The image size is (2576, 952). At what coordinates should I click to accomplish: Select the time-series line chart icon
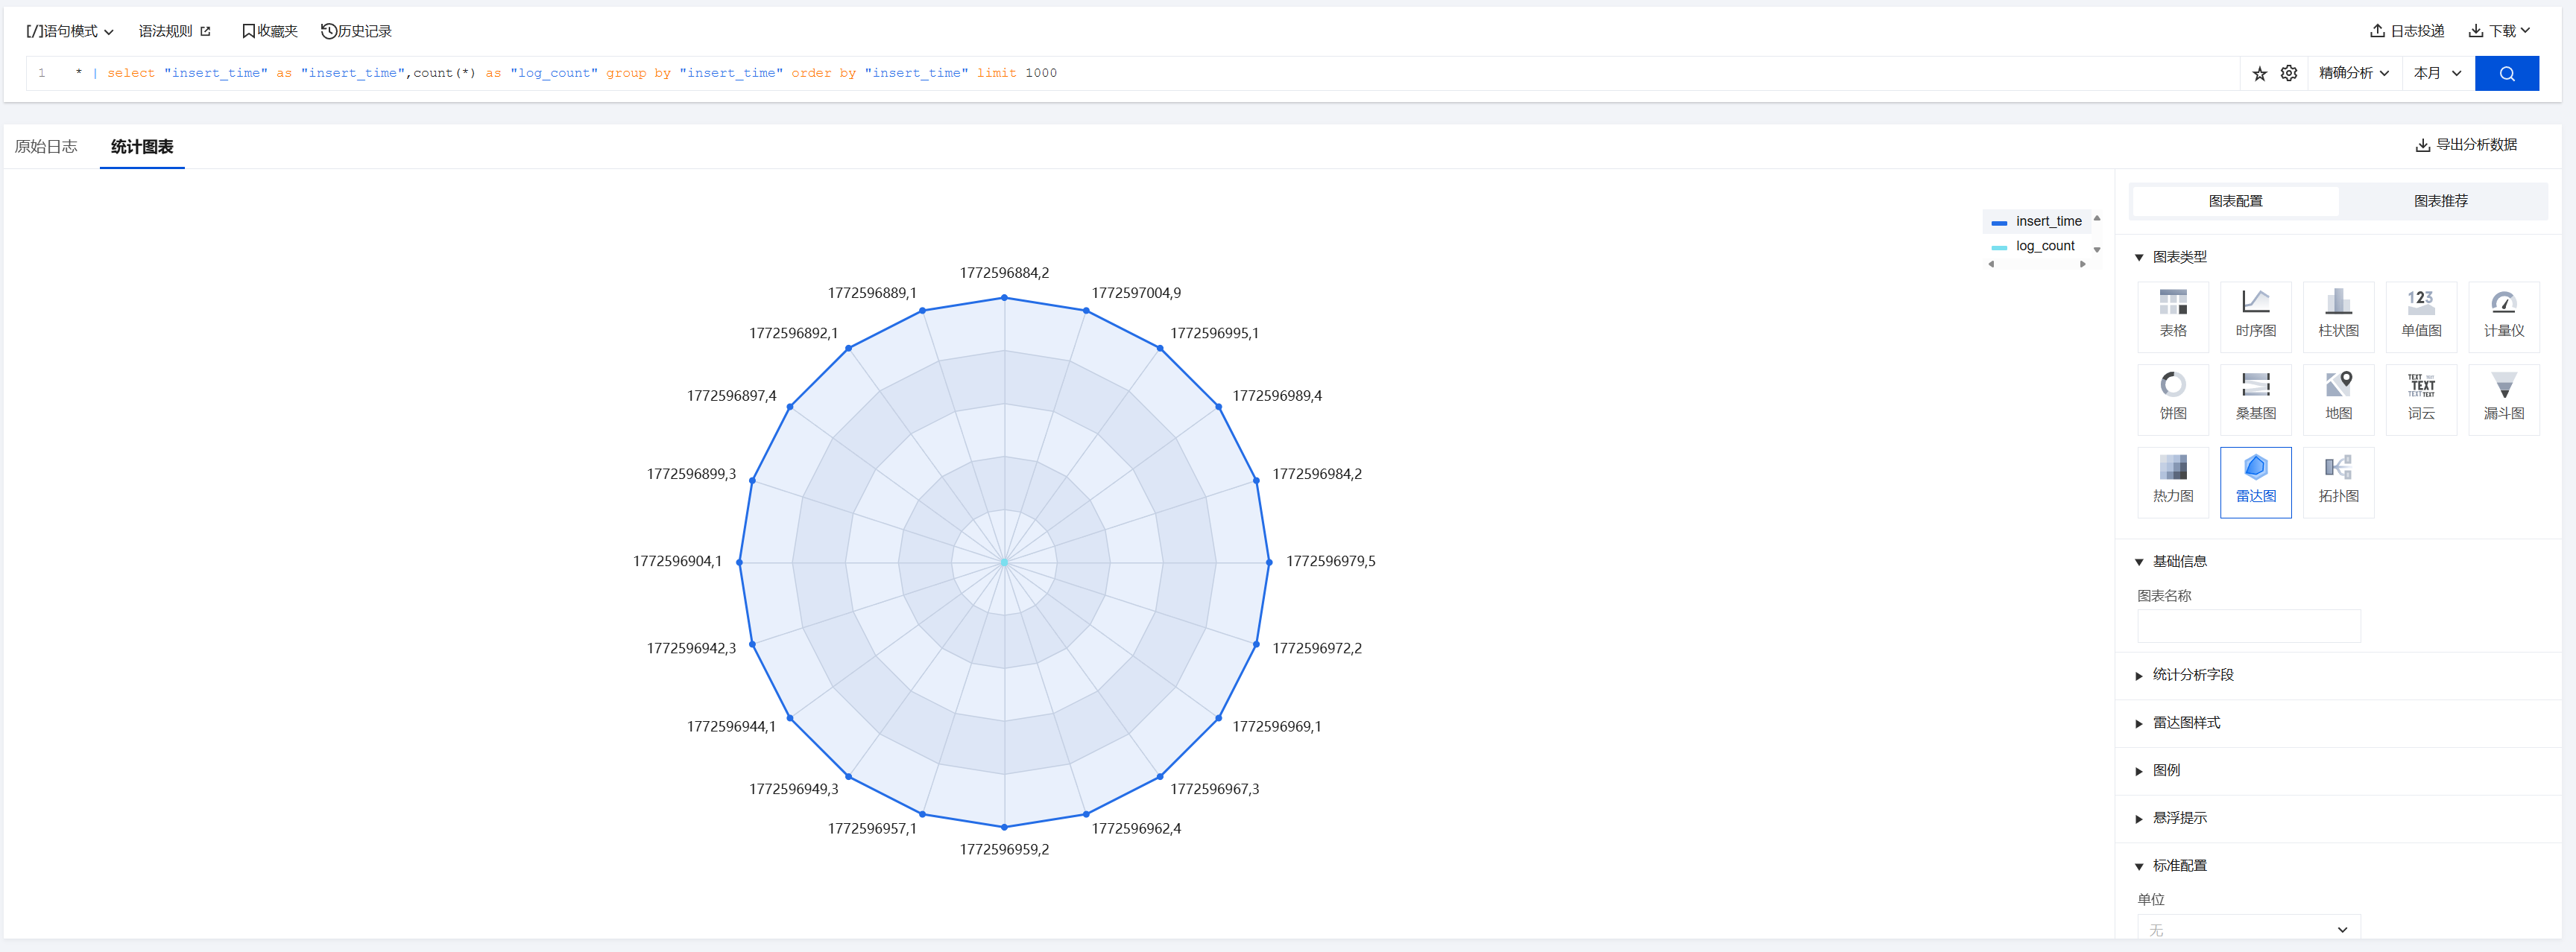2255,316
